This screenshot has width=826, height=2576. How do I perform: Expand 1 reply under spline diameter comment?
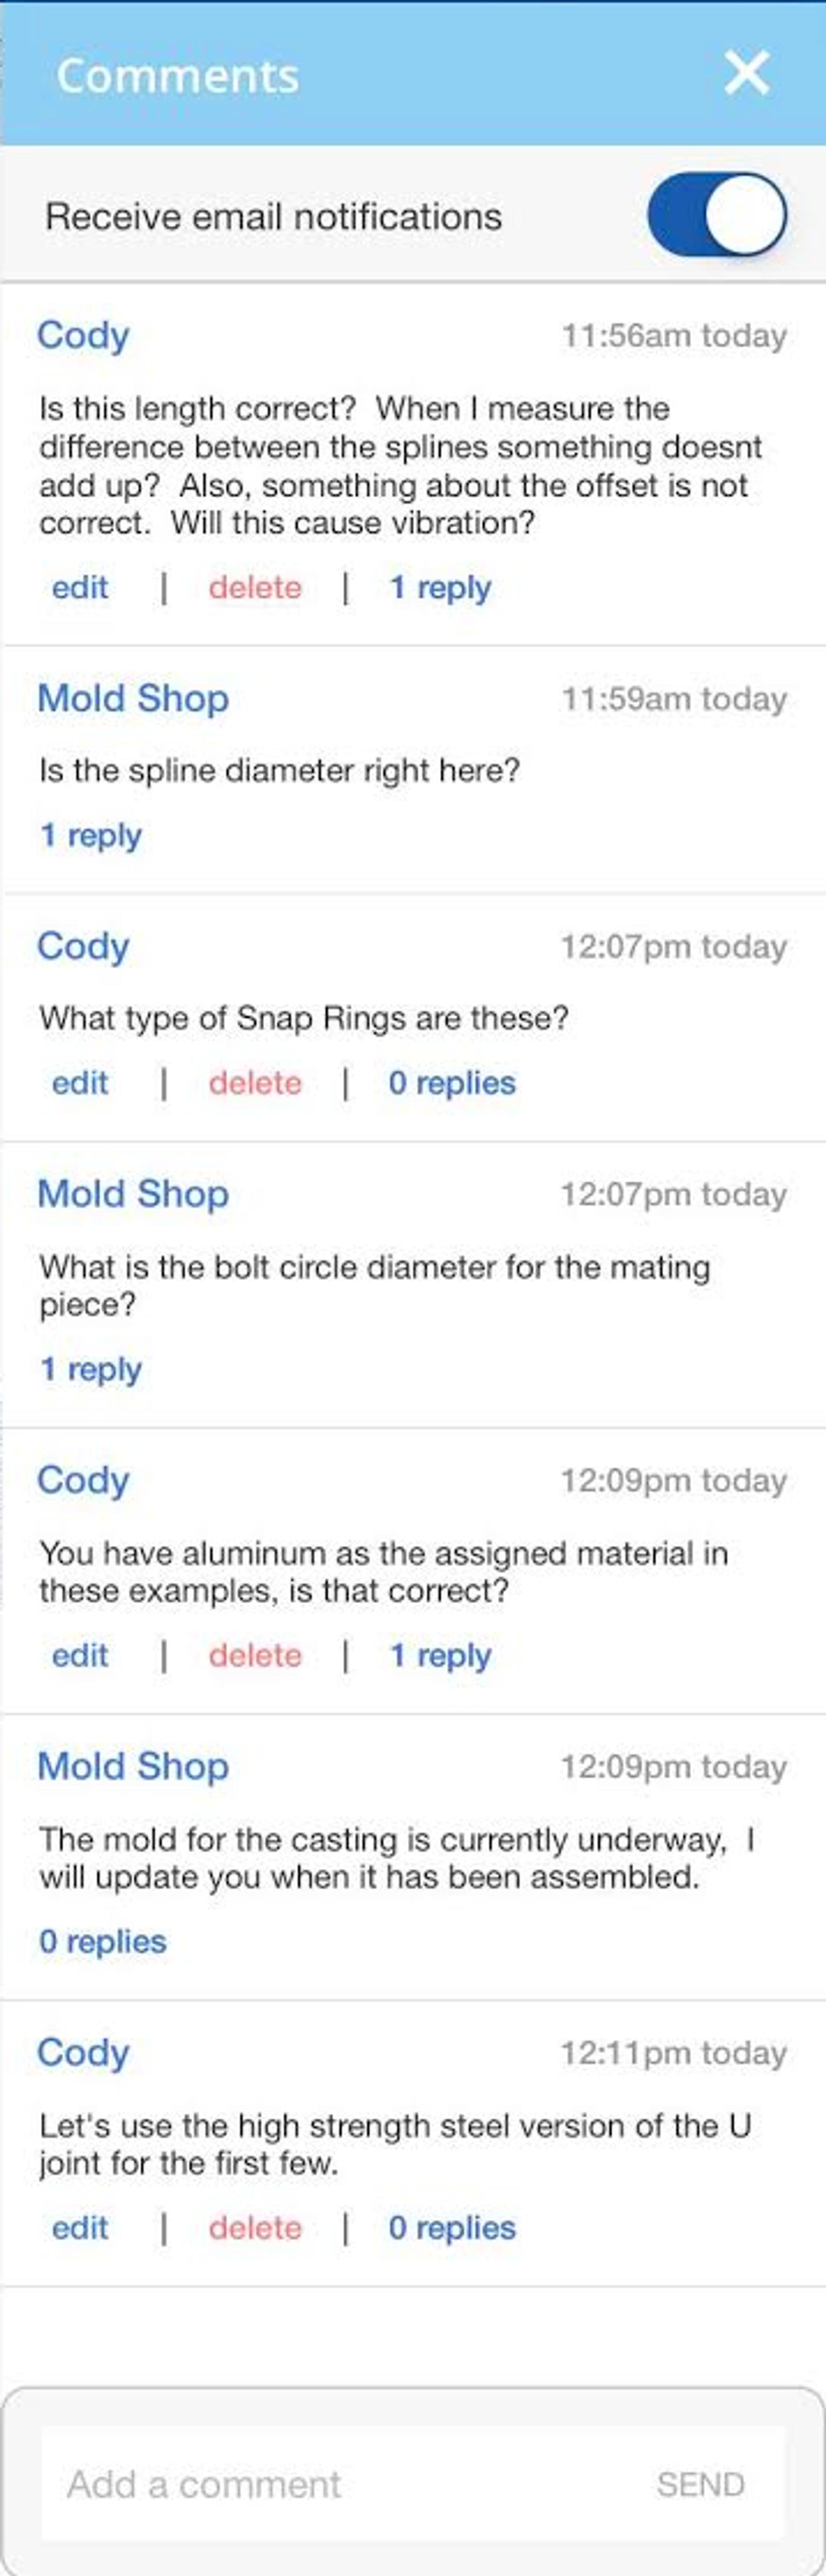[x=91, y=835]
